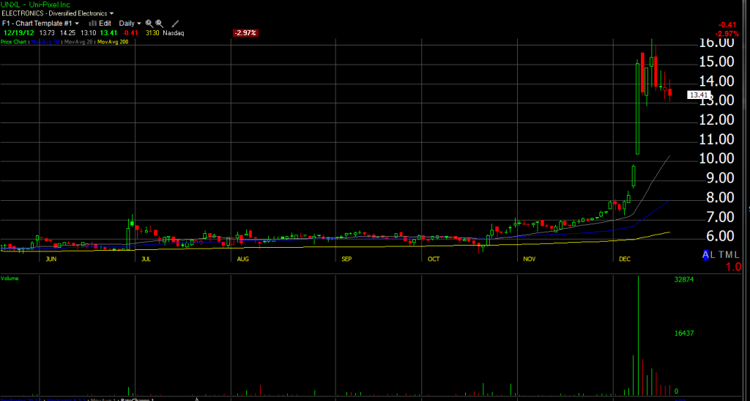The image size is (750, 401).
Task: Select the drawing pencil tool
Action: pos(175,23)
